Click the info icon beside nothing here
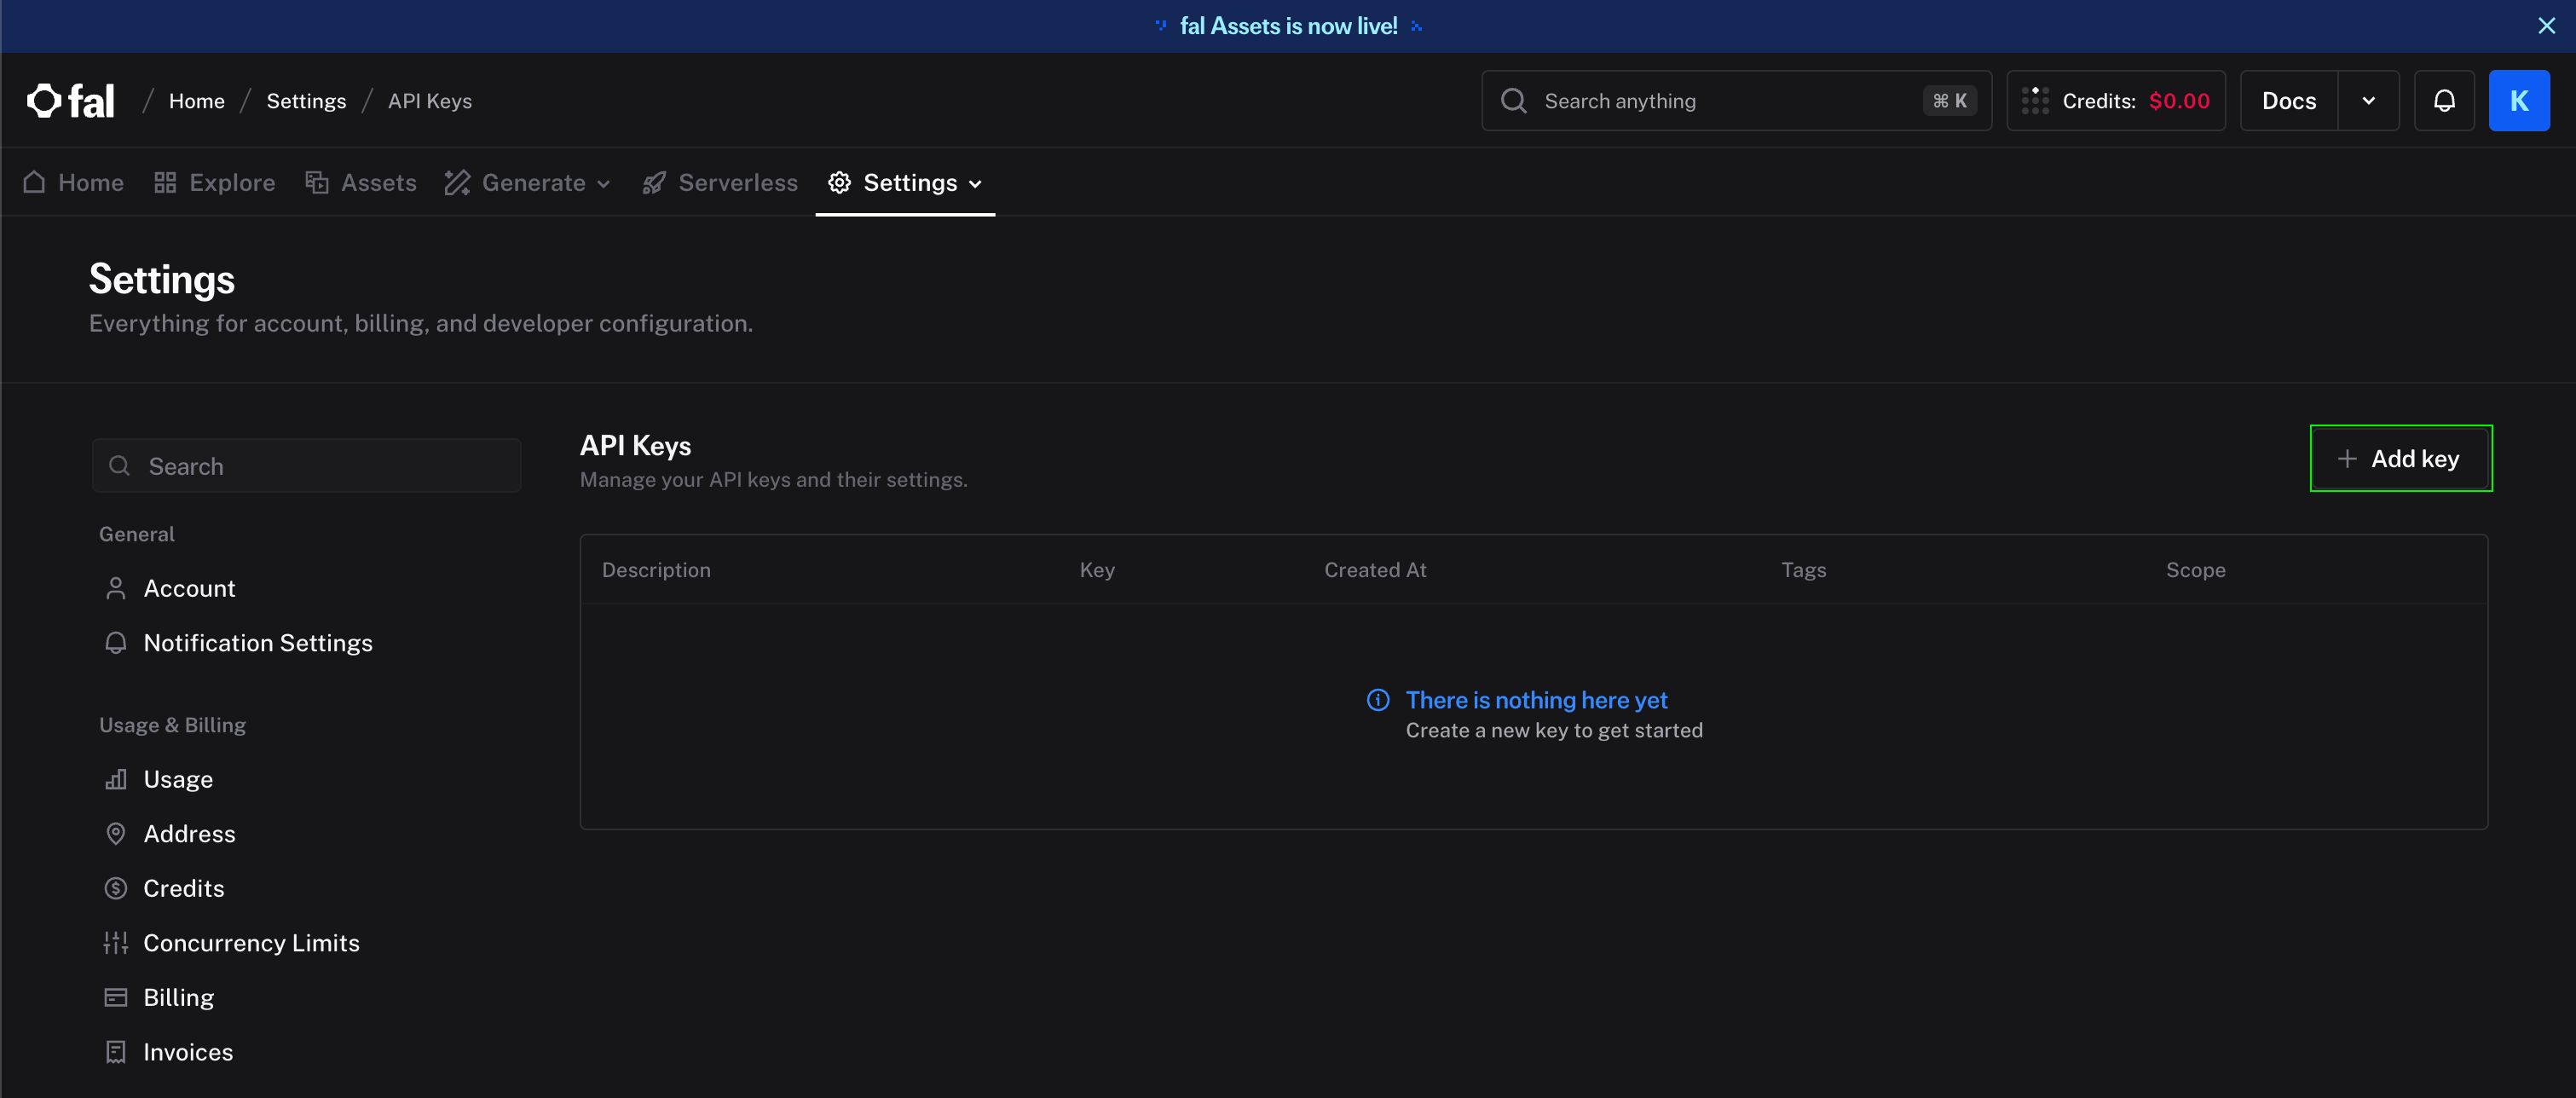This screenshot has height=1098, width=2576. tap(1378, 700)
